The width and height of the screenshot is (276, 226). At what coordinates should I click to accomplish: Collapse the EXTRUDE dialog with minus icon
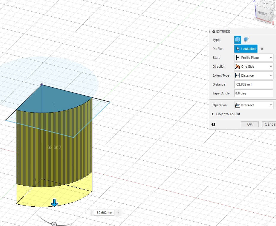click(x=214, y=31)
